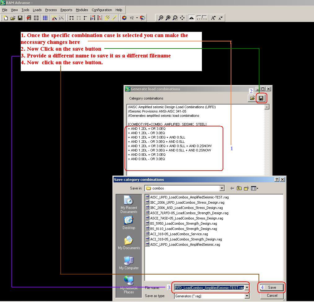Open the Help menu
Viewport: 314px width, 302px height.
click(119, 10)
